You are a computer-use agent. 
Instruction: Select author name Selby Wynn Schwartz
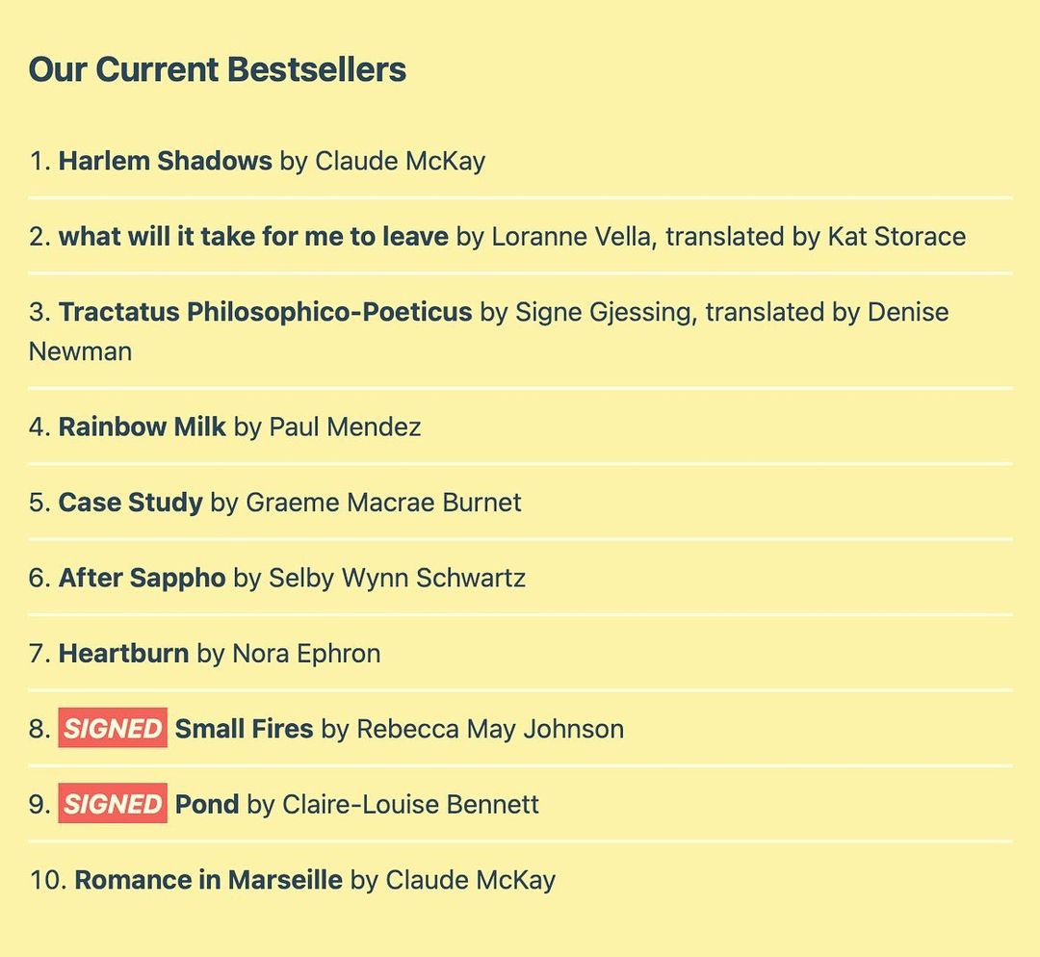pos(397,578)
